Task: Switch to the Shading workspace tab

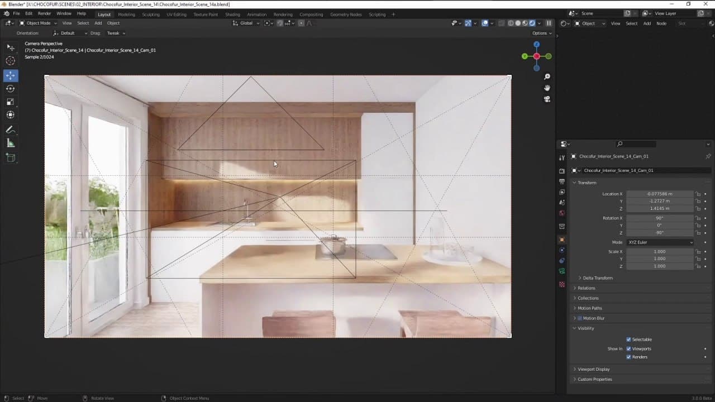Action: pyautogui.click(x=232, y=15)
